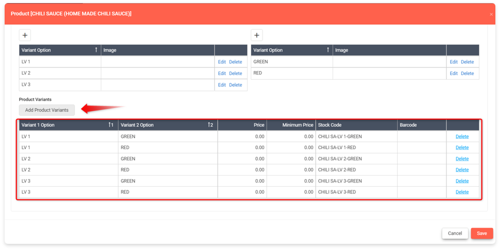The height and width of the screenshot is (250, 500).
Task: Sort left Variant Option column by arrow
Action: [96, 50]
